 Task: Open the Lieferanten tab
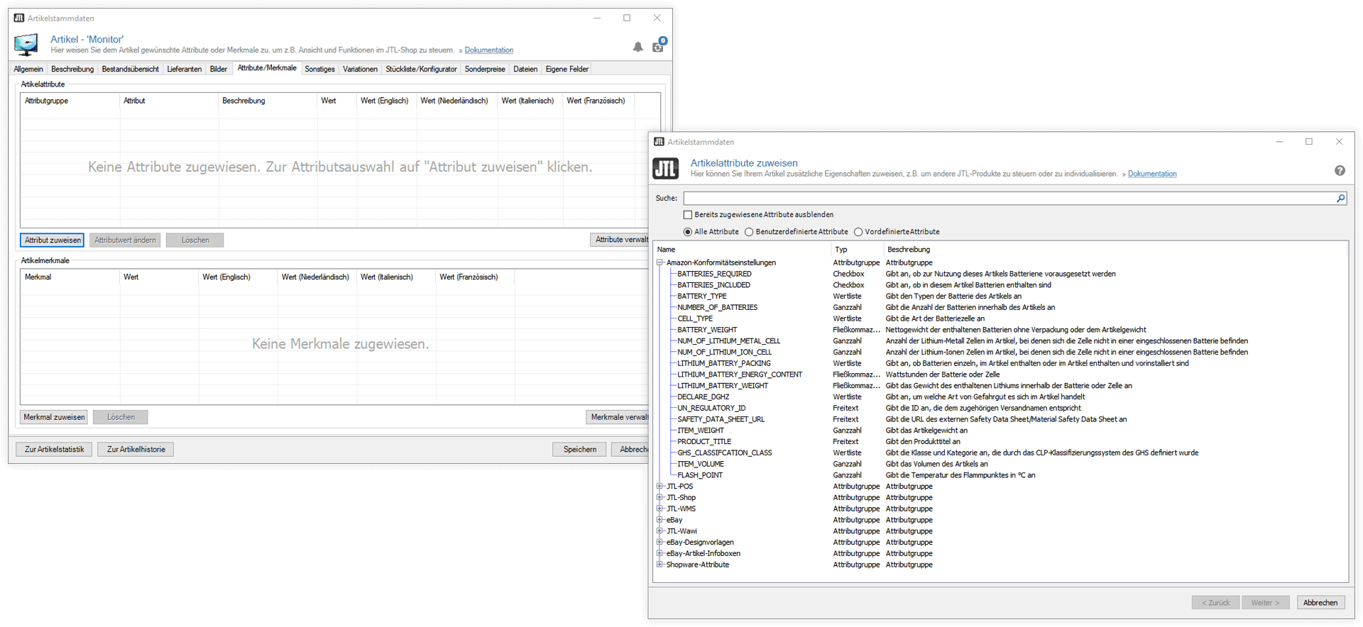pos(184,70)
